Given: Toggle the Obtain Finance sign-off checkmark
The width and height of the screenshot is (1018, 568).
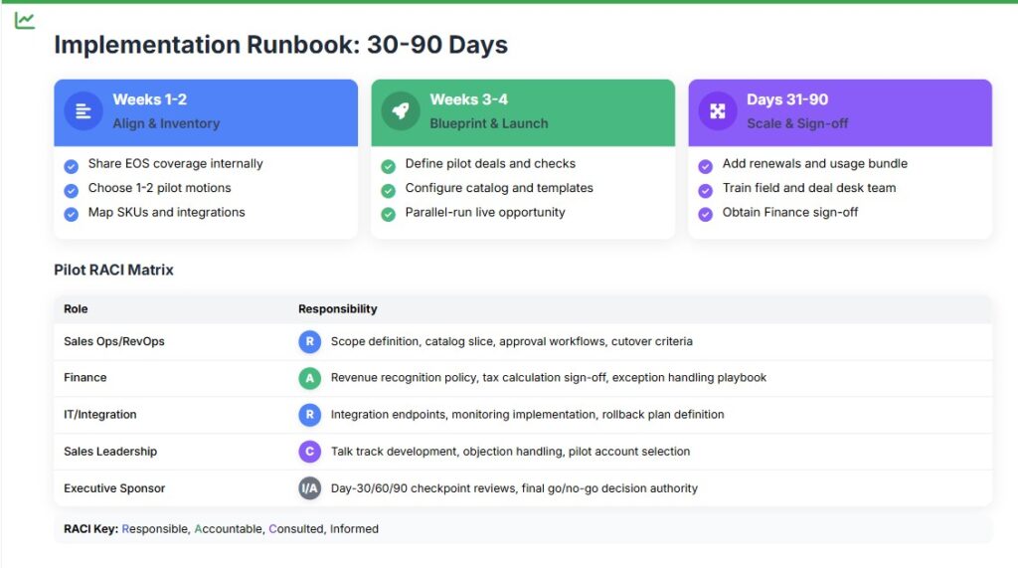Looking at the screenshot, I should [705, 214].
